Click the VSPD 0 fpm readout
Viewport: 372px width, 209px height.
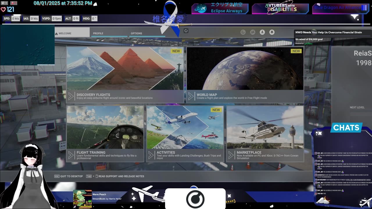pos(52,19)
